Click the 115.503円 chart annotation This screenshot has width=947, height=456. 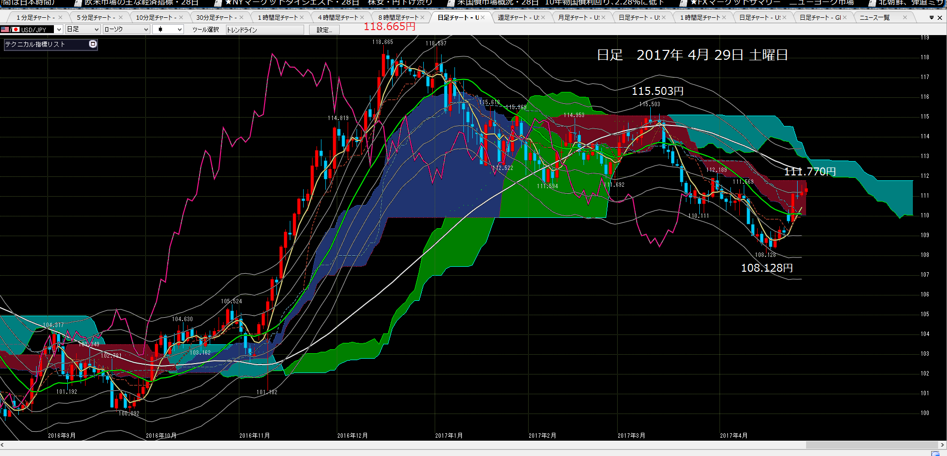coord(658,91)
